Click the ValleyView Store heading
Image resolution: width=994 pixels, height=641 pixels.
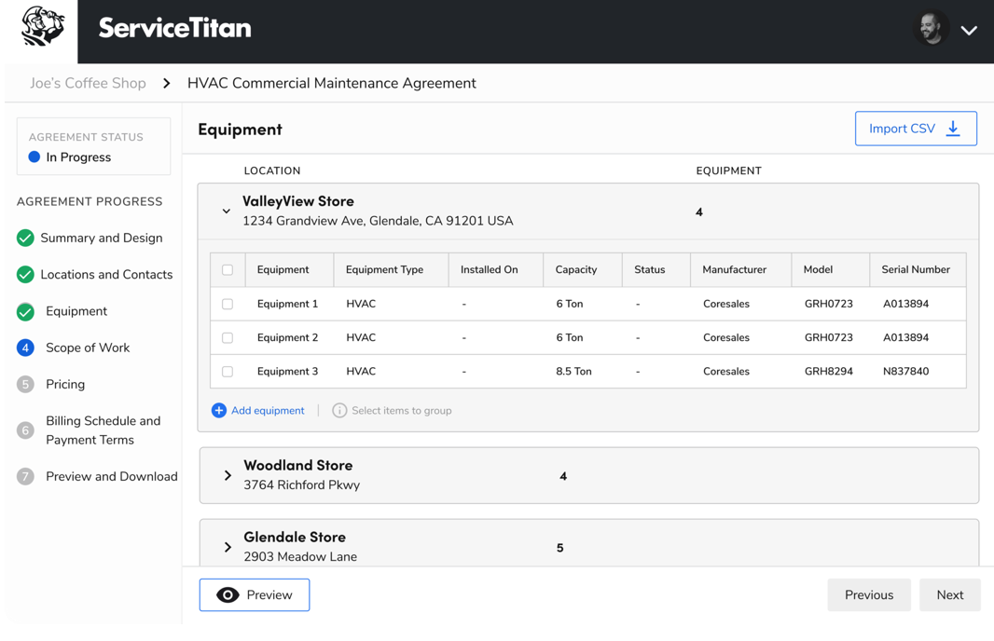tap(298, 201)
